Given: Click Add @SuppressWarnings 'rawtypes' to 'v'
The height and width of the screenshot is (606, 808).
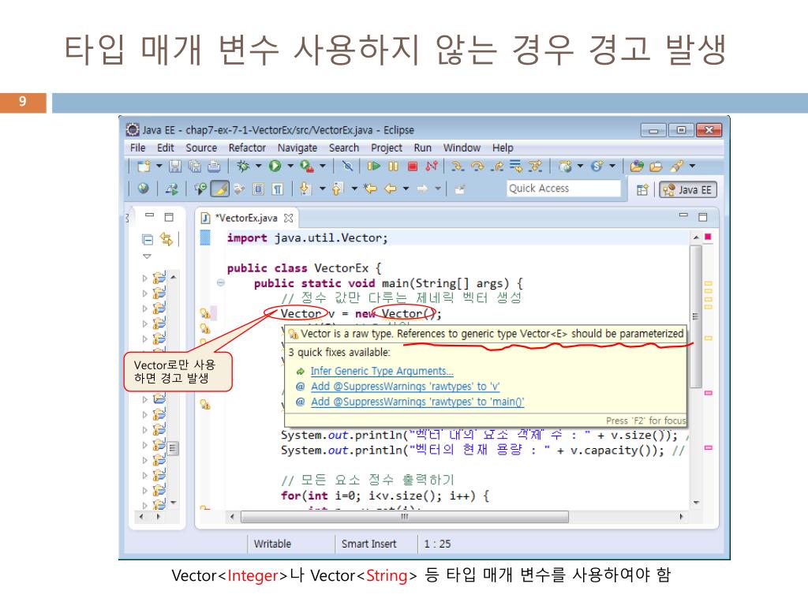Looking at the screenshot, I should [406, 387].
